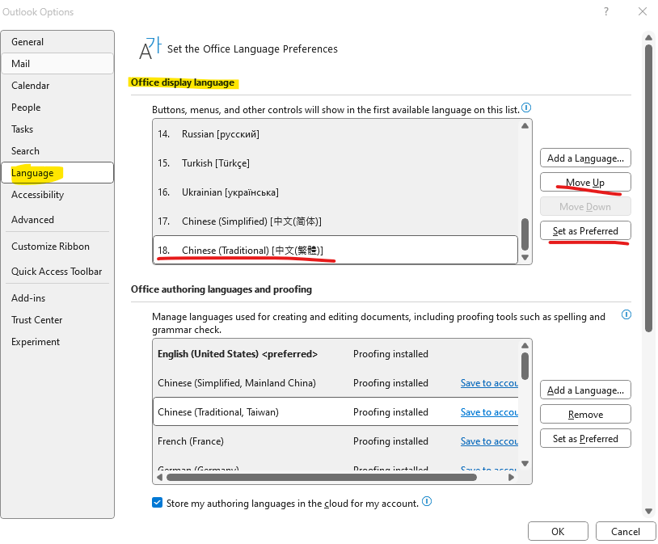Open Quick Access Toolbar settings
Screen dimensions: 658x544
[x=57, y=272]
